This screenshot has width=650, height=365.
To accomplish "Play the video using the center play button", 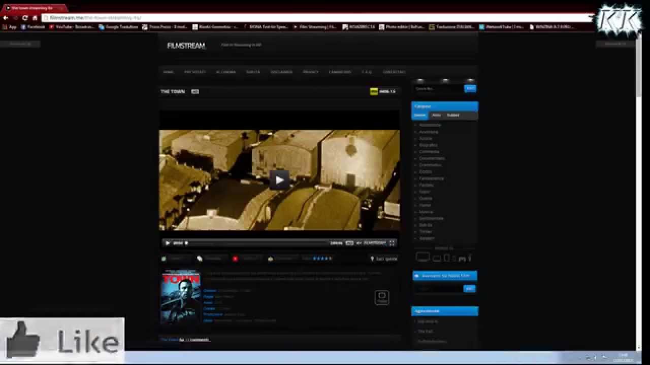I will pos(279,180).
